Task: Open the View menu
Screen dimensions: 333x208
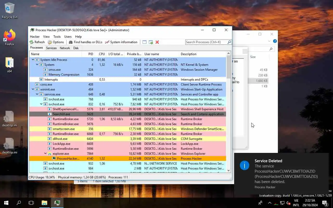Action: point(46,37)
